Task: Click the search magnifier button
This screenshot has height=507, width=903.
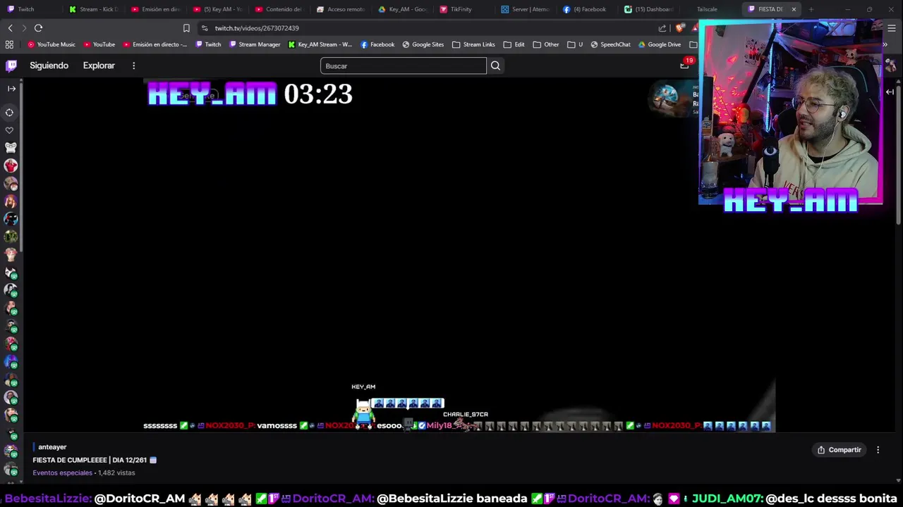Action: (495, 65)
